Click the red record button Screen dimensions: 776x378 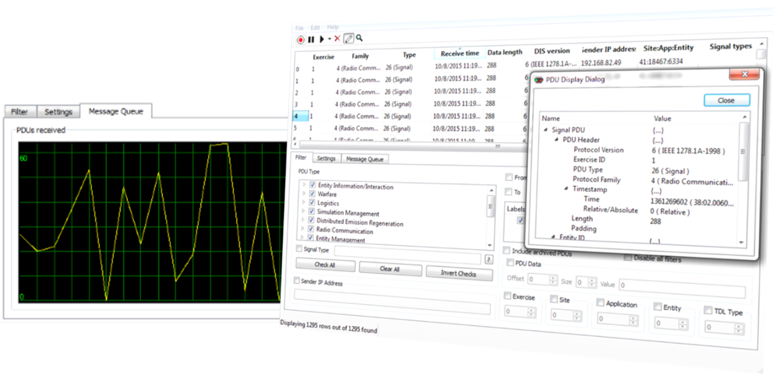coord(301,39)
